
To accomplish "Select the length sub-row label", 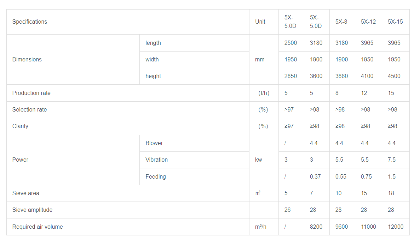I will (153, 43).
